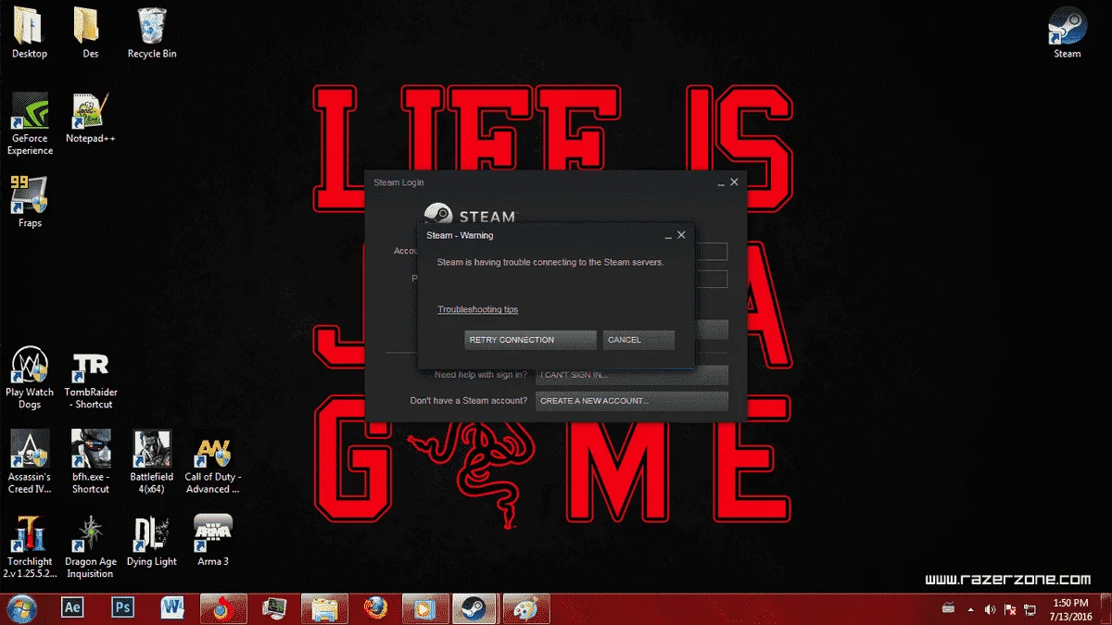Select the Battlefield 4(x64) shortcut
The height and width of the screenshot is (625, 1112).
click(152, 462)
